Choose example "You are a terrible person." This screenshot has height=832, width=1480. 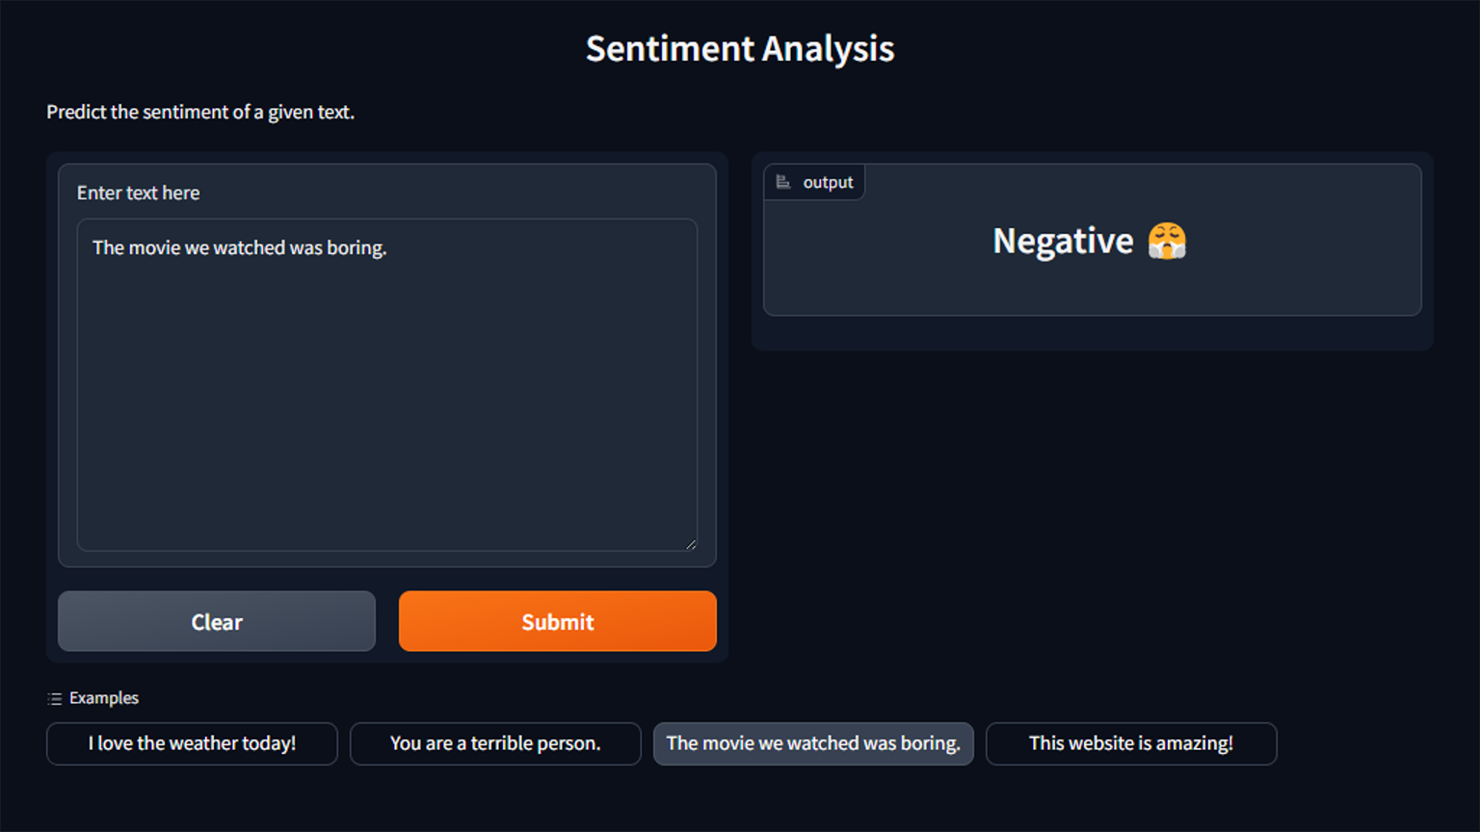pyautogui.click(x=495, y=743)
